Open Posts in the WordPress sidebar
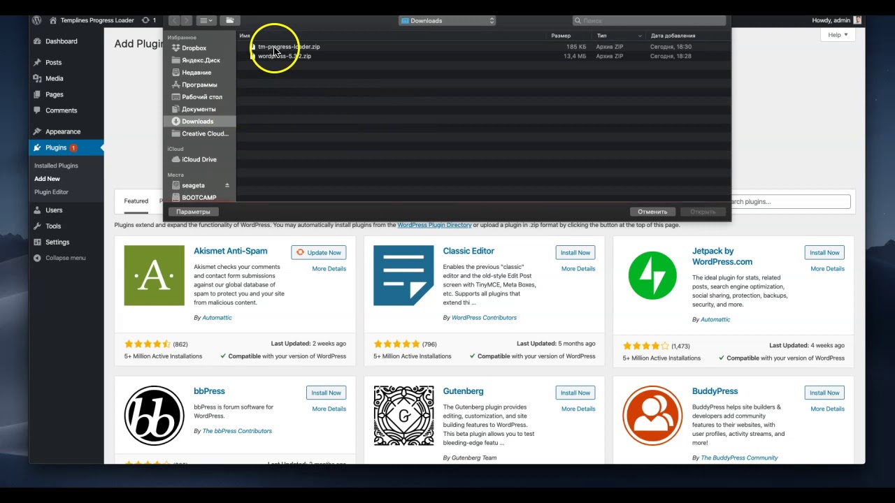The image size is (895, 503). pos(53,62)
